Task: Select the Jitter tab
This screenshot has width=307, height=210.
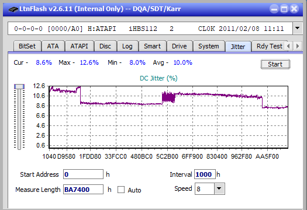Action: [x=238, y=47]
